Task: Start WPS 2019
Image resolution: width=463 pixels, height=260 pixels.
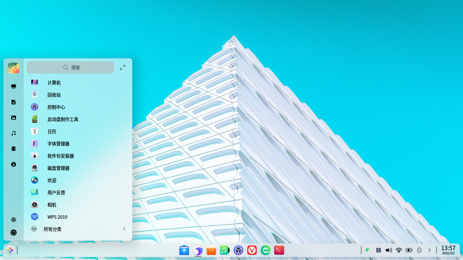Action: [x=78, y=217]
